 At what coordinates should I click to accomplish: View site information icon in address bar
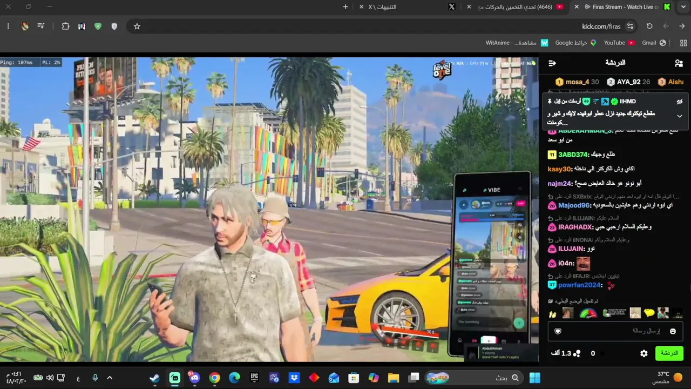(630, 26)
